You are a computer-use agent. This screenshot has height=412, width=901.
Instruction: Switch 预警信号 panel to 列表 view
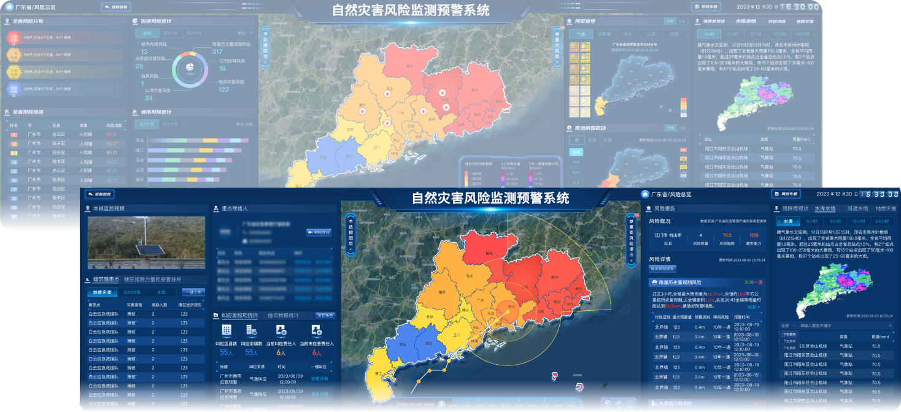pyautogui.click(x=681, y=21)
